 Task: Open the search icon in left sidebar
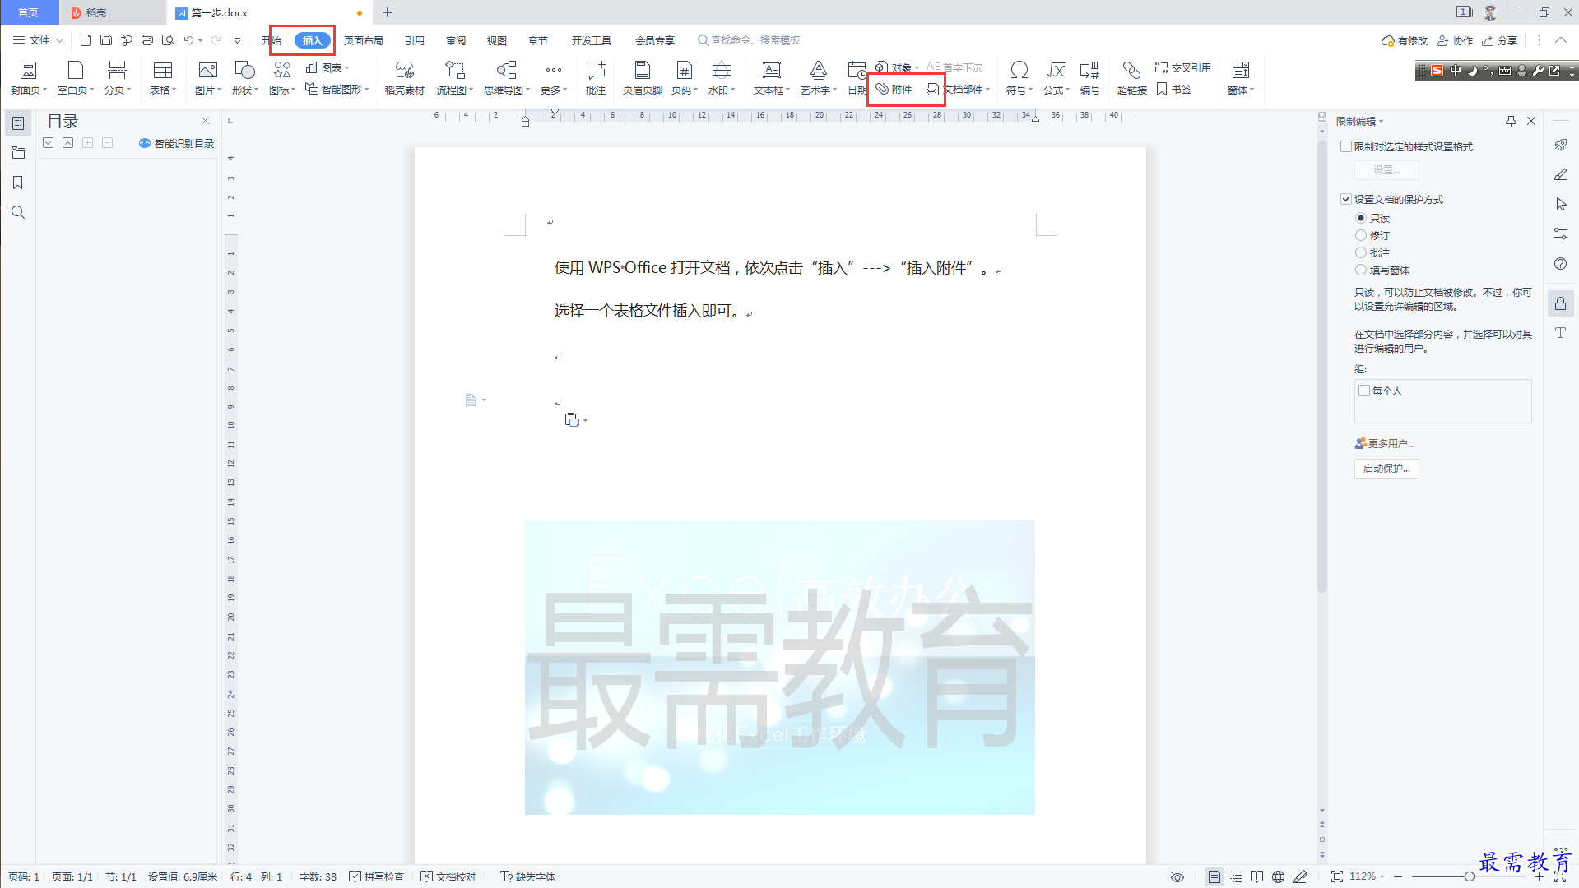(17, 212)
